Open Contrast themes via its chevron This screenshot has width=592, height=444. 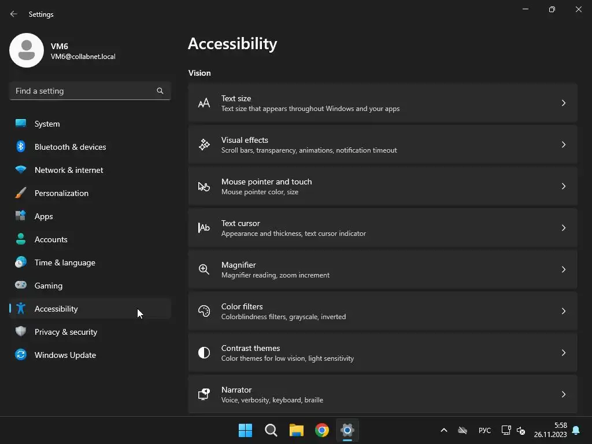click(563, 353)
